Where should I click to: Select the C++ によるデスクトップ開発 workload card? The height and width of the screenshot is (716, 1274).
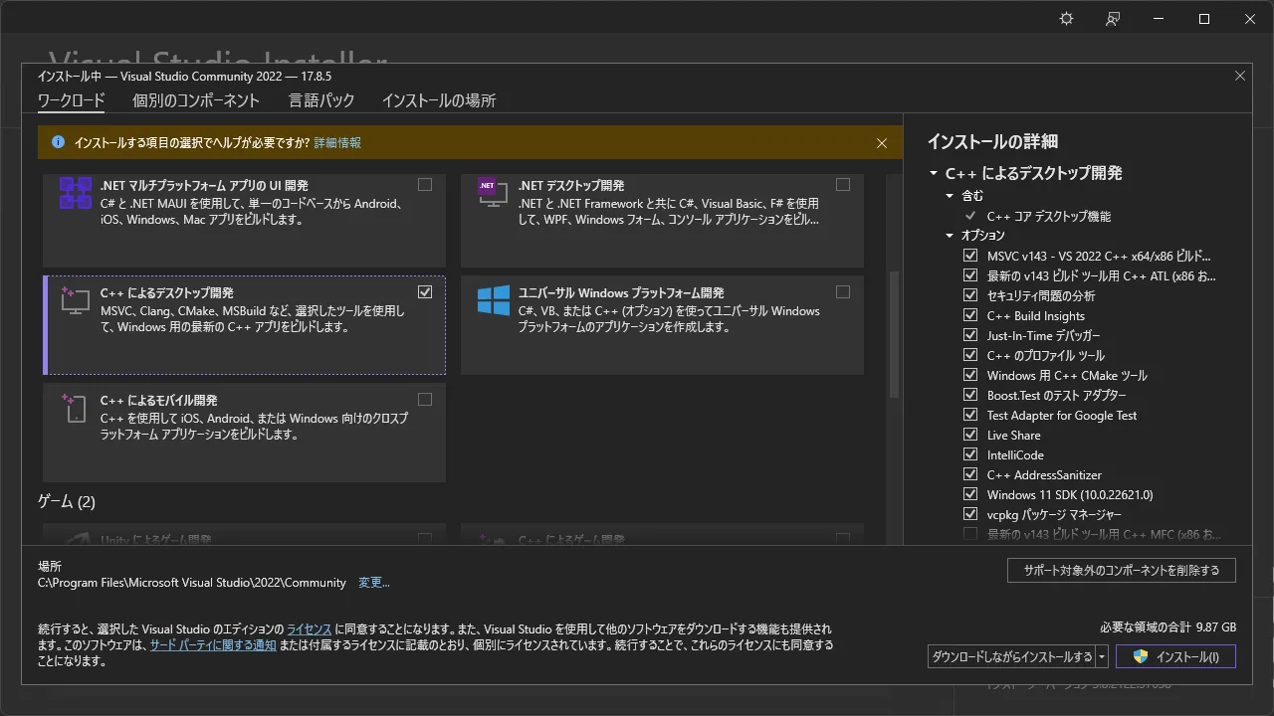(244, 325)
